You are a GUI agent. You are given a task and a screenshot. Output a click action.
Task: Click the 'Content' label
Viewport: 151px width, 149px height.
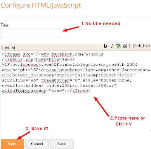tap(8, 48)
